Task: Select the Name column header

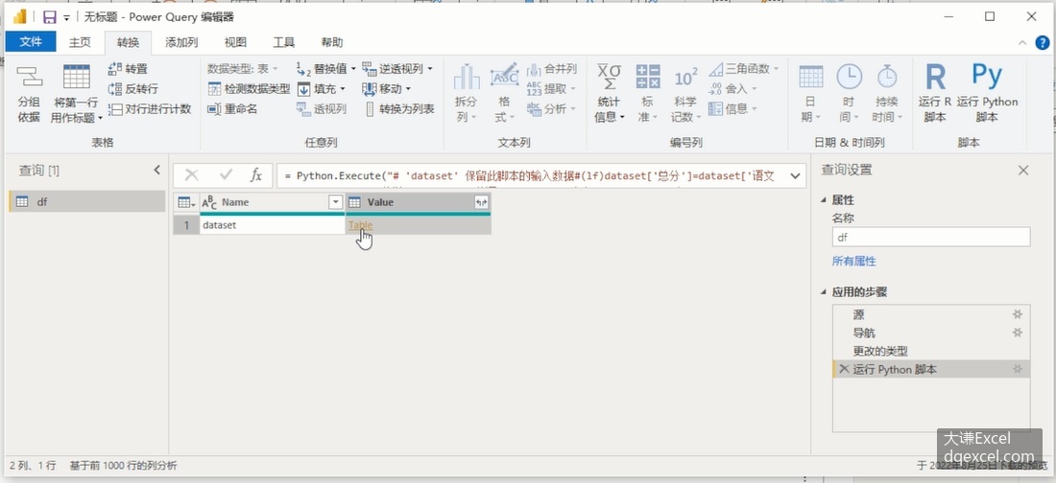Action: (x=272, y=202)
